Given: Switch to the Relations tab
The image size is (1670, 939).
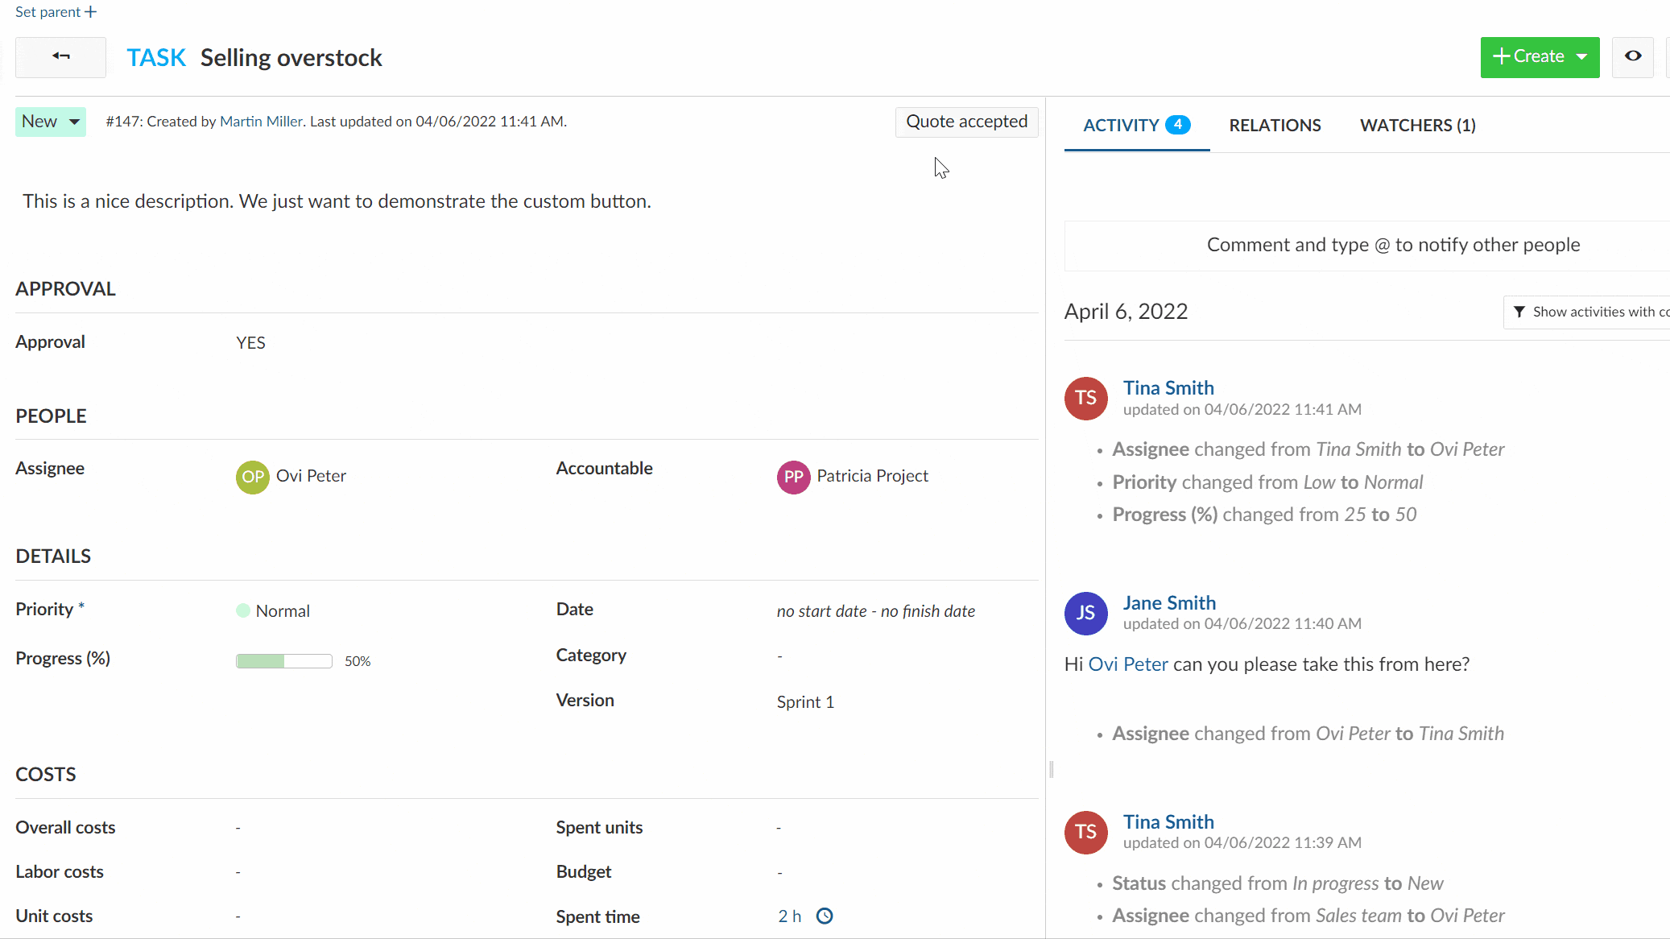Looking at the screenshot, I should [1275, 126].
